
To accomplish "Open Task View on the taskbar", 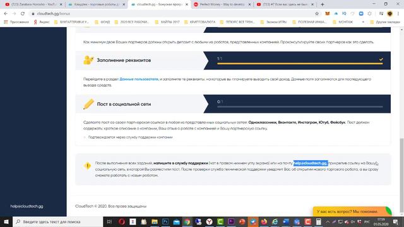I will point(109,221).
